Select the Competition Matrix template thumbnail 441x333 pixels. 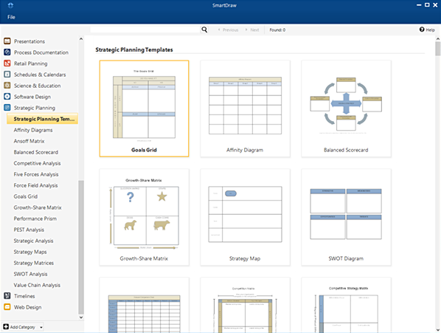pos(245,305)
